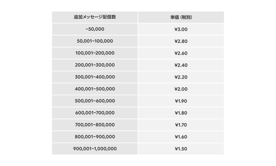Image resolution: width=276 pixels, height=166 pixels.
Task: Select the ~50,000 range cell
Action: [95, 29]
